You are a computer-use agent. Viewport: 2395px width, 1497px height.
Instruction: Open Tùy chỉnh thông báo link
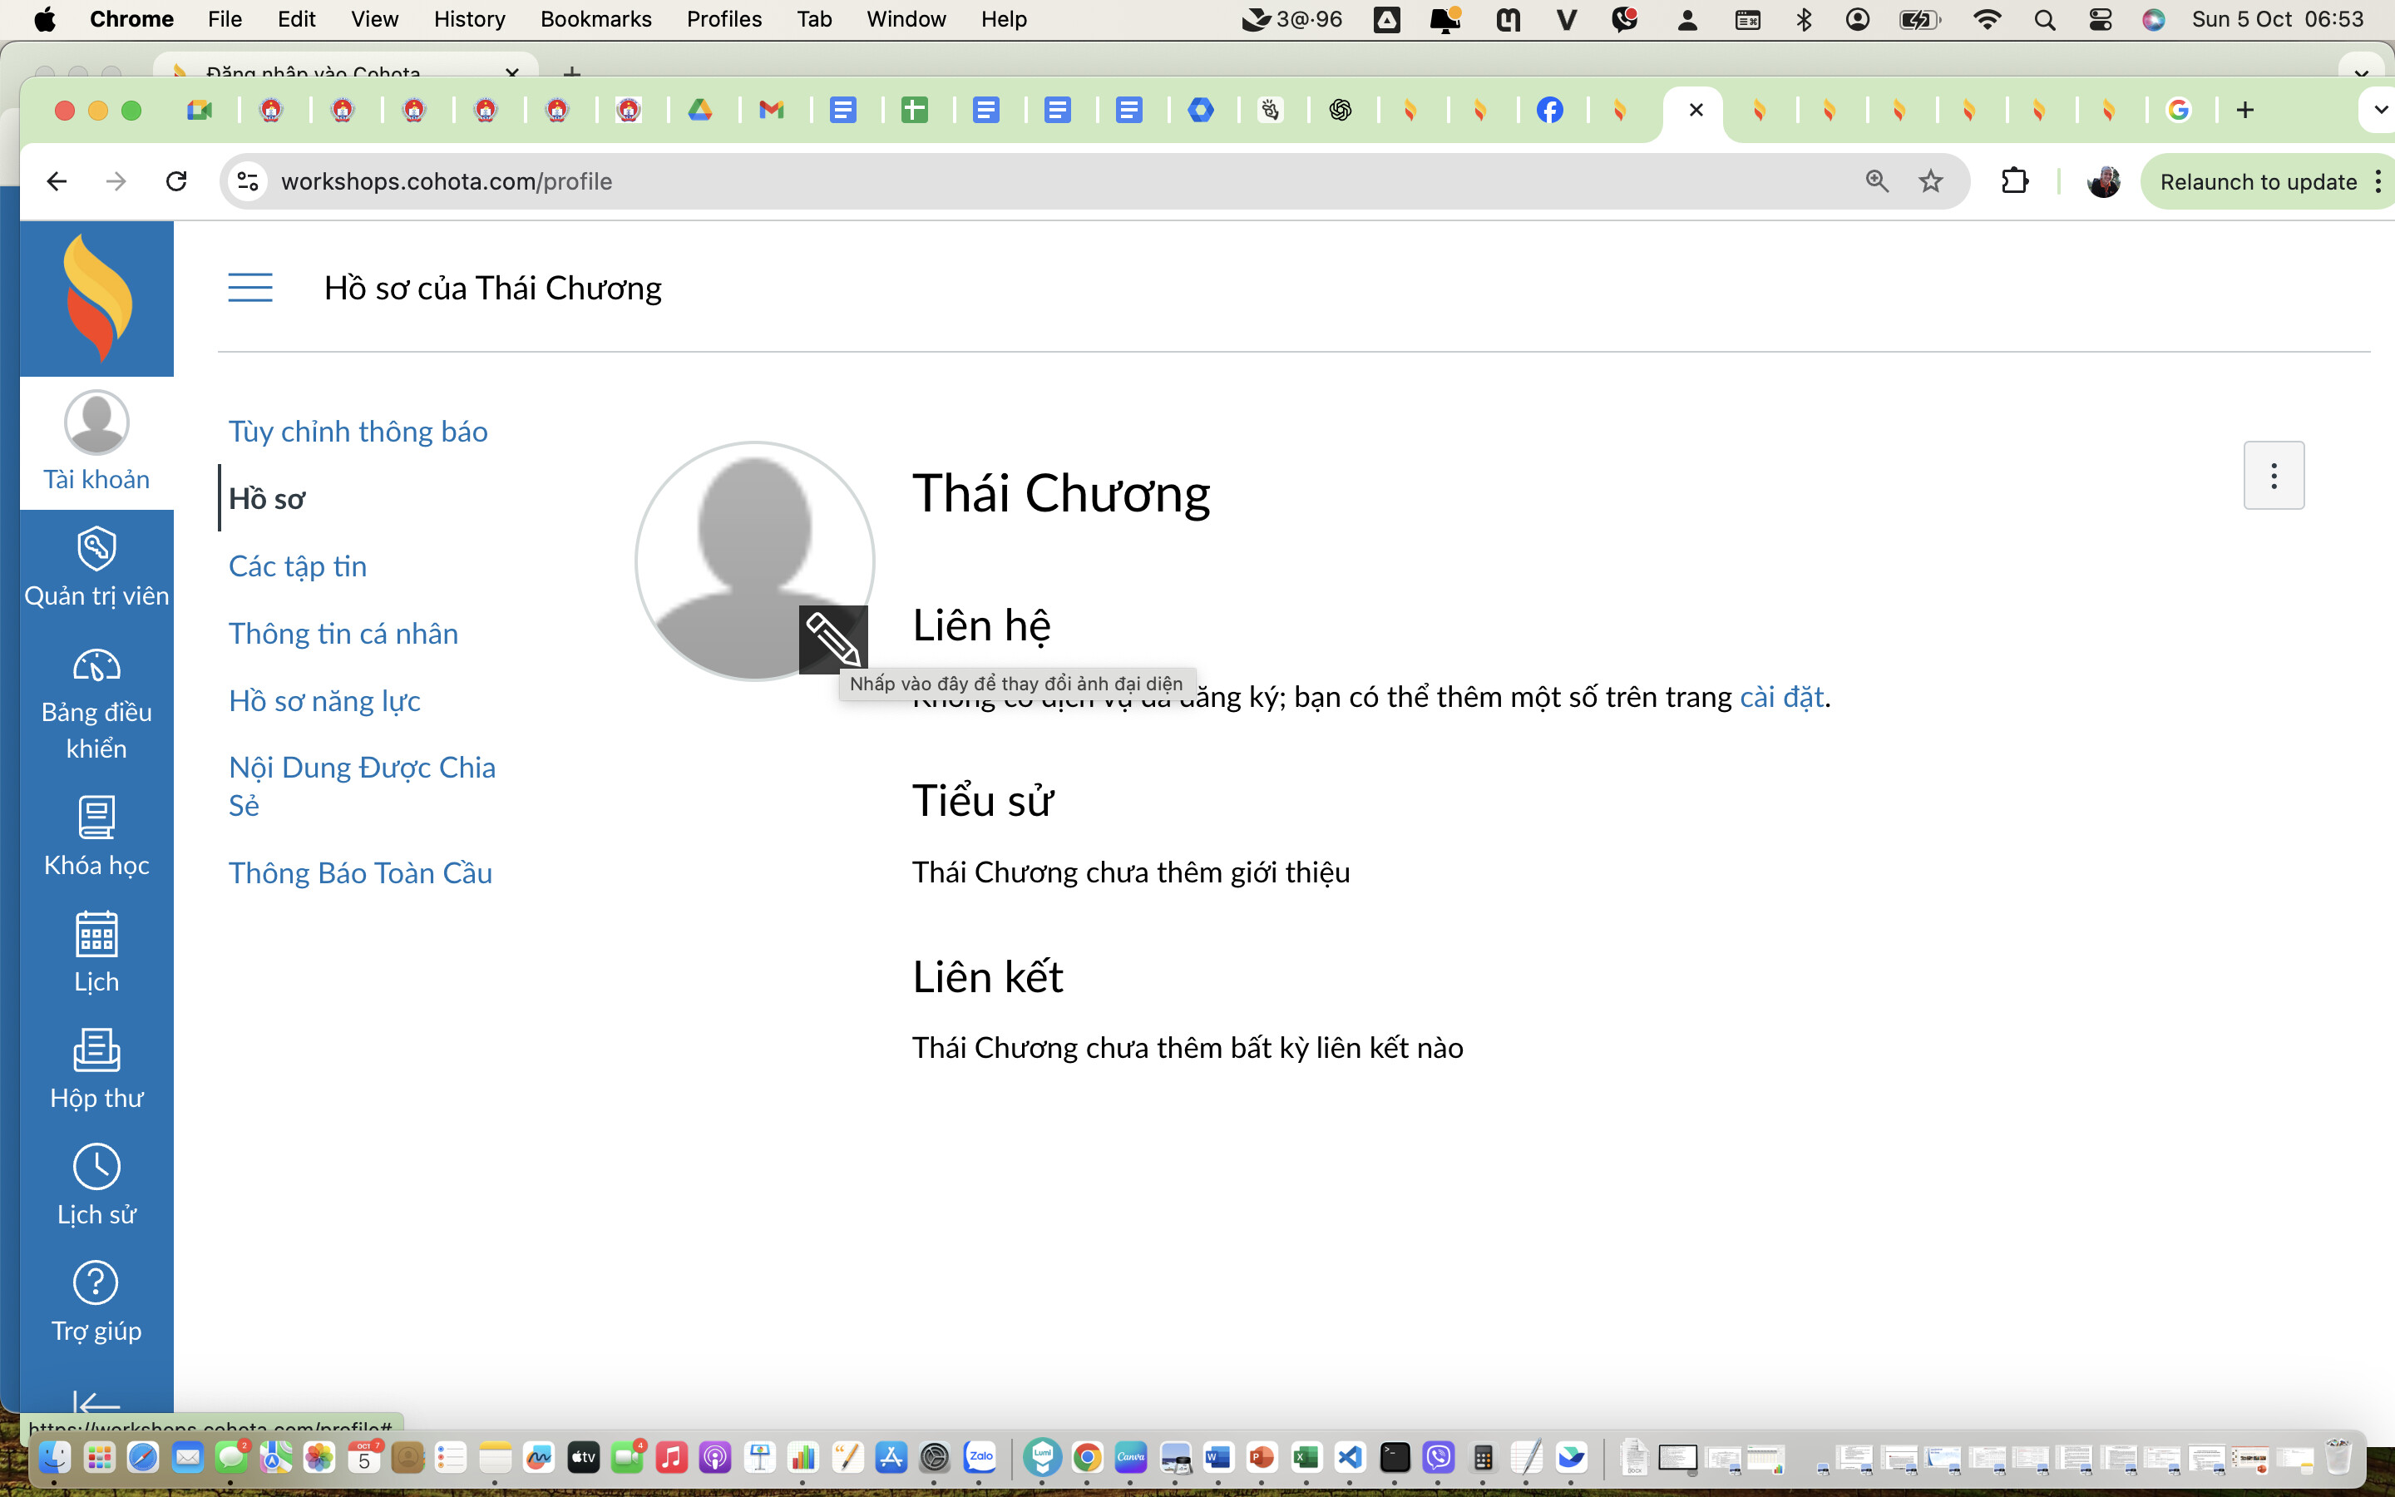click(358, 432)
